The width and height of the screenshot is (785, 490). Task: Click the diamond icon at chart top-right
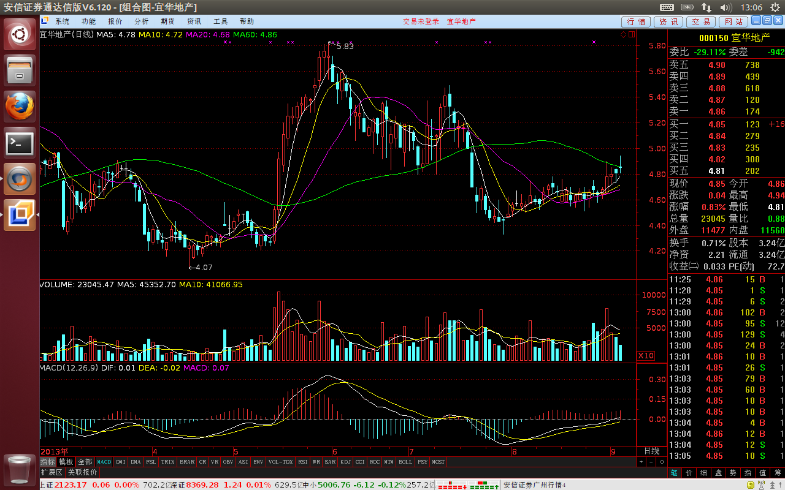pyautogui.click(x=624, y=35)
